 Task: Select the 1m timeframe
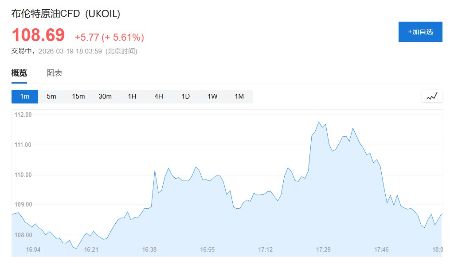pos(25,96)
